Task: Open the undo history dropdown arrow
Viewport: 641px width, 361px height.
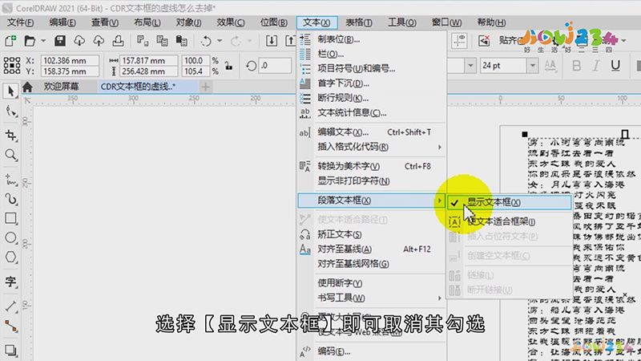Action: point(220,41)
